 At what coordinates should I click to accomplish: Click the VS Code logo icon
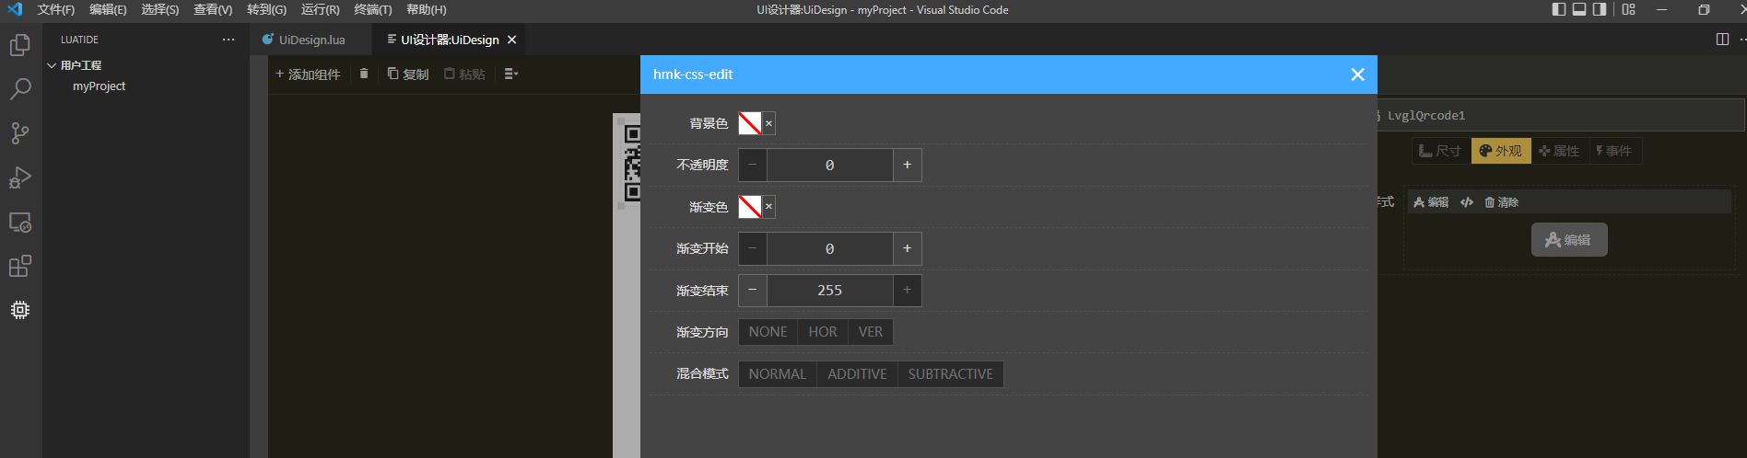coord(15,9)
